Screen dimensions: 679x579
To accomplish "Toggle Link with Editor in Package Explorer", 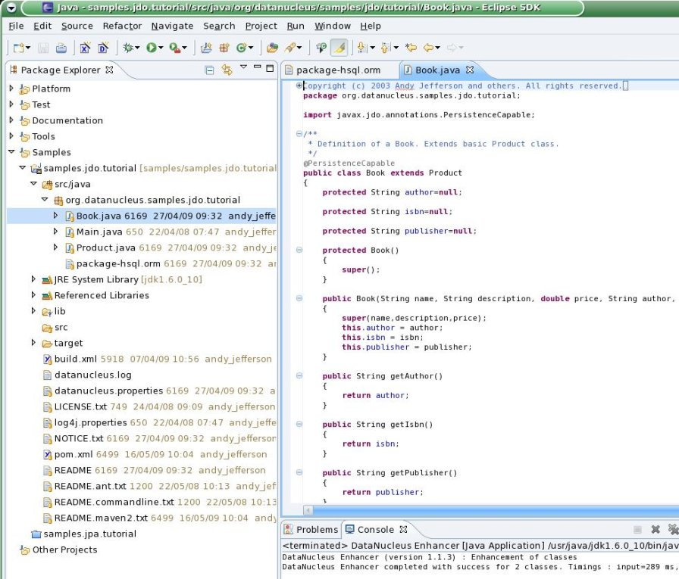I will pyautogui.click(x=226, y=70).
